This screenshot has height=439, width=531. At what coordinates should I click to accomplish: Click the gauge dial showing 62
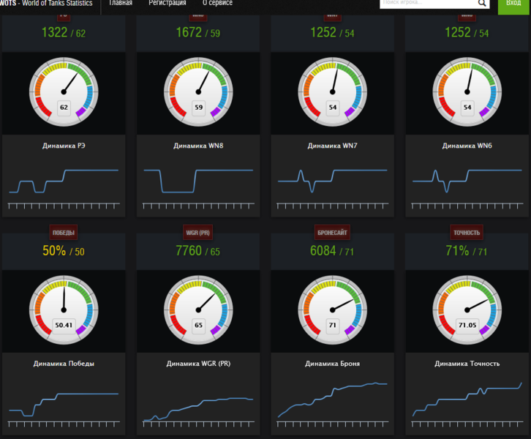tap(64, 91)
